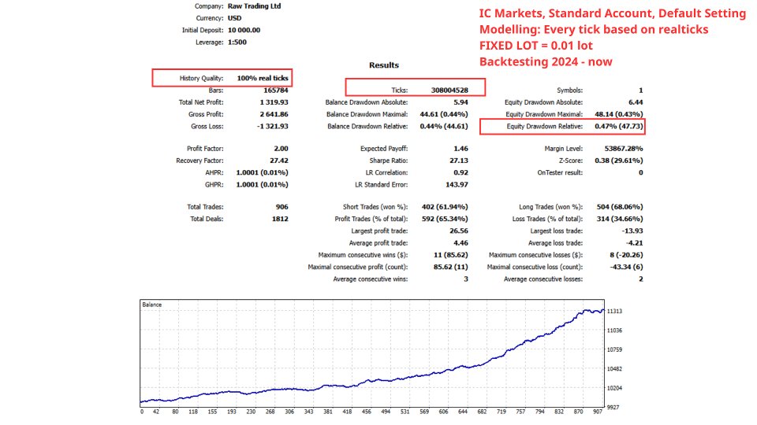This screenshot has height=425, width=757.
Task: Click the Currency value USD
Action: tap(235, 18)
